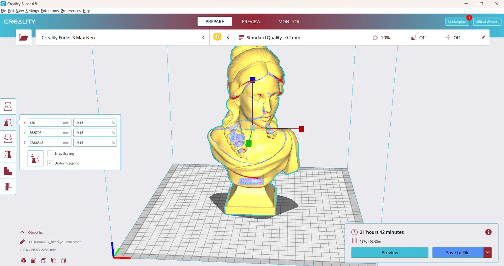Switch to the PREVIEW stage tab
The image size is (504, 266).
251,21
